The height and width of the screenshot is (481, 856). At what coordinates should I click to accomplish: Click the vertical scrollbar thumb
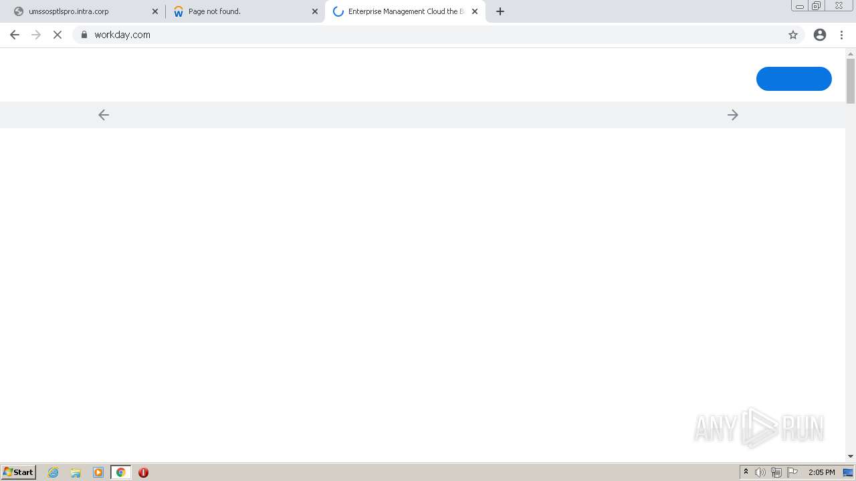pyautogui.click(x=851, y=81)
